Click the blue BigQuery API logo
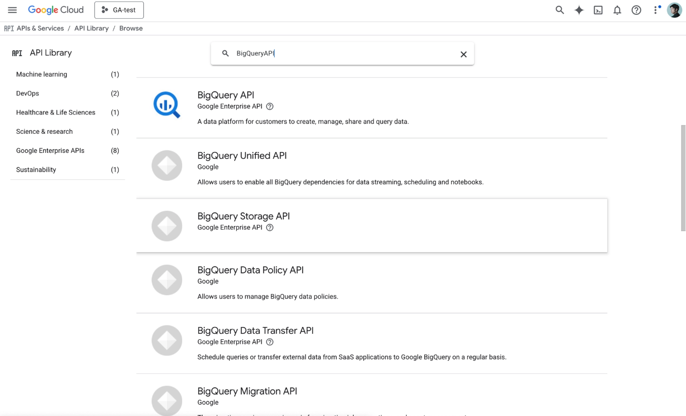The width and height of the screenshot is (686, 416). [167, 105]
